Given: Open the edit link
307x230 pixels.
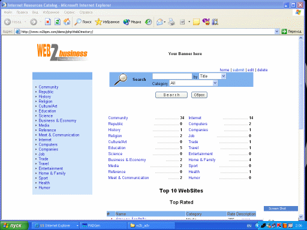Looking at the screenshot, I should pos(251,70).
